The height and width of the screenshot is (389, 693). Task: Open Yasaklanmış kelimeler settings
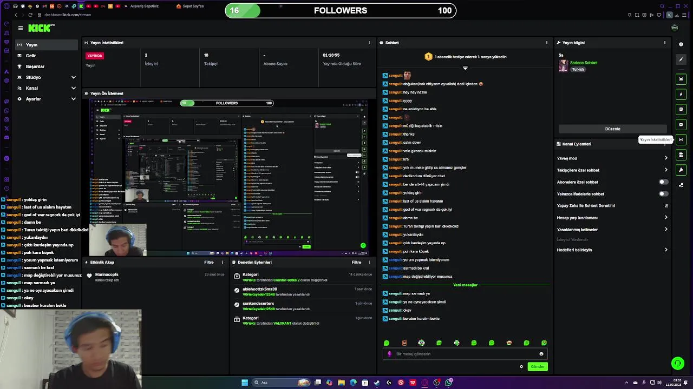612,230
